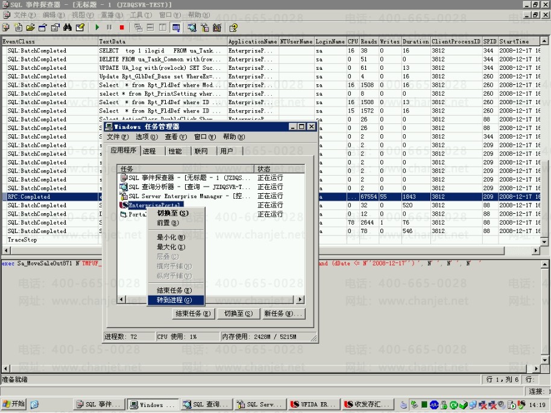551x413 pixels.
Task: Click the green Start Trace play icon
Action: click(98, 27)
